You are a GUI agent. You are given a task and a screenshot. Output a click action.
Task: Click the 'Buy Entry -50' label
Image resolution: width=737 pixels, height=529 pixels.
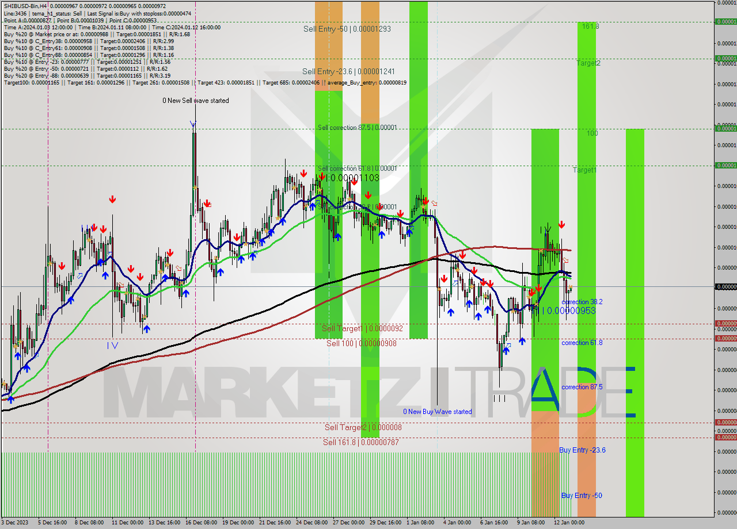(x=582, y=496)
